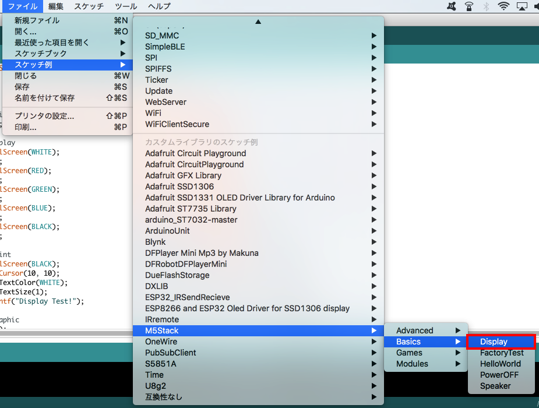Image resolution: width=539 pixels, height=408 pixels.
Task: Choose 保存 from the file menu
Action: (68, 87)
